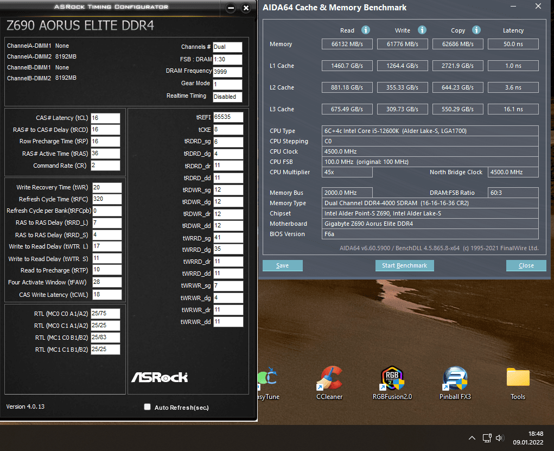Click the Four Activate Window (tFAW) field
Image resolution: width=554 pixels, height=451 pixels.
[107, 282]
